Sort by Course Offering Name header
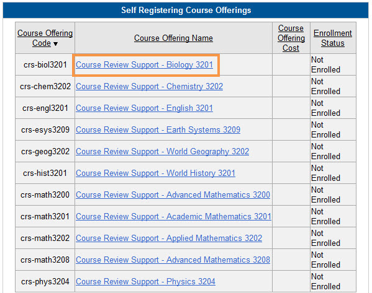The image size is (372, 293). click(173, 38)
